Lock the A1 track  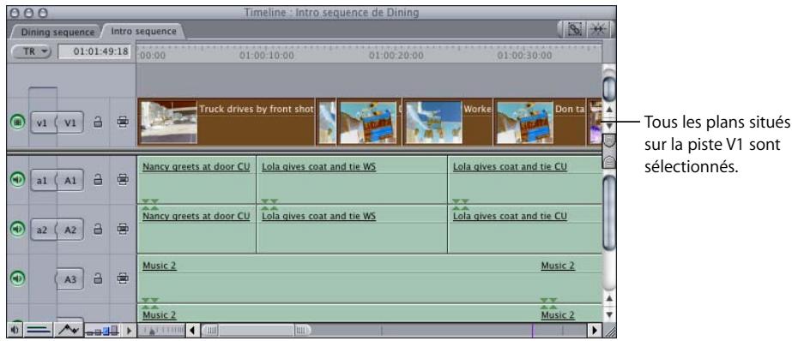point(99,180)
